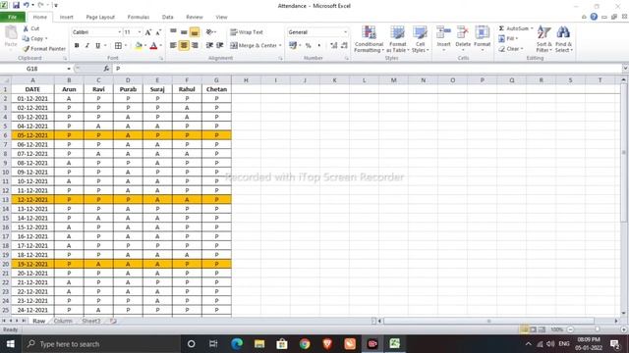Click the Copy button
The image size is (629, 353).
pyautogui.click(x=34, y=38)
